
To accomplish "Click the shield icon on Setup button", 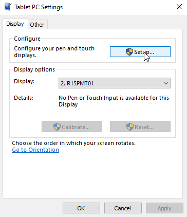I will pos(129,52).
